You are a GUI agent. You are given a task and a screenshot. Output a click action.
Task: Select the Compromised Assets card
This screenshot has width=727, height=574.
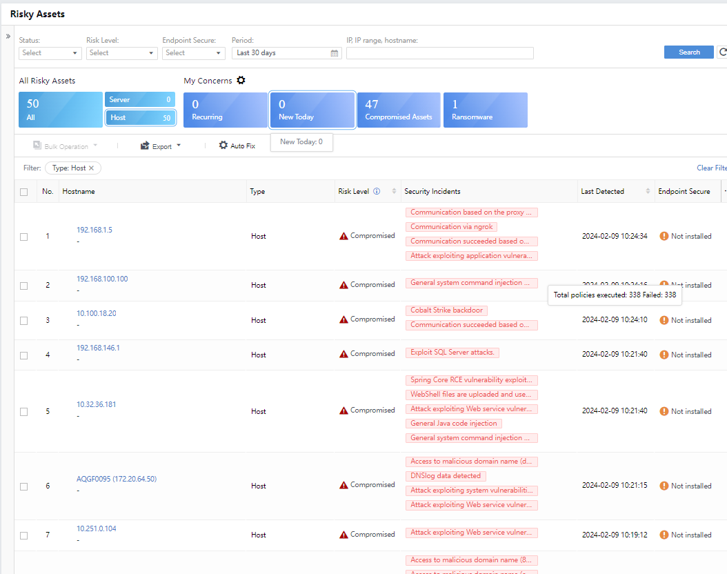point(399,110)
